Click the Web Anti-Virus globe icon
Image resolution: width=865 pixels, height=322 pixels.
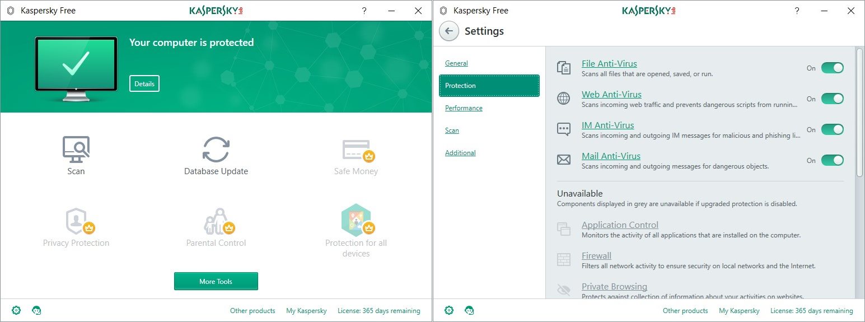(x=564, y=99)
